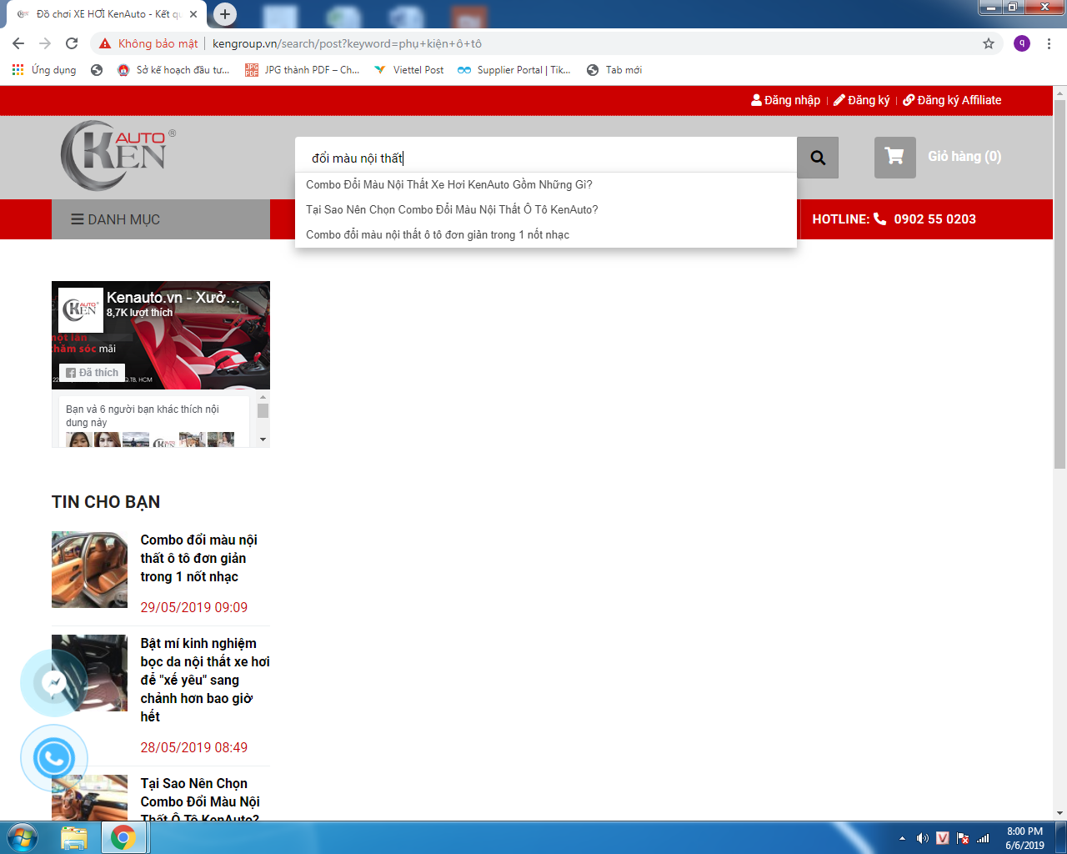
Task: Click the magnifying glass search button
Action: (817, 158)
